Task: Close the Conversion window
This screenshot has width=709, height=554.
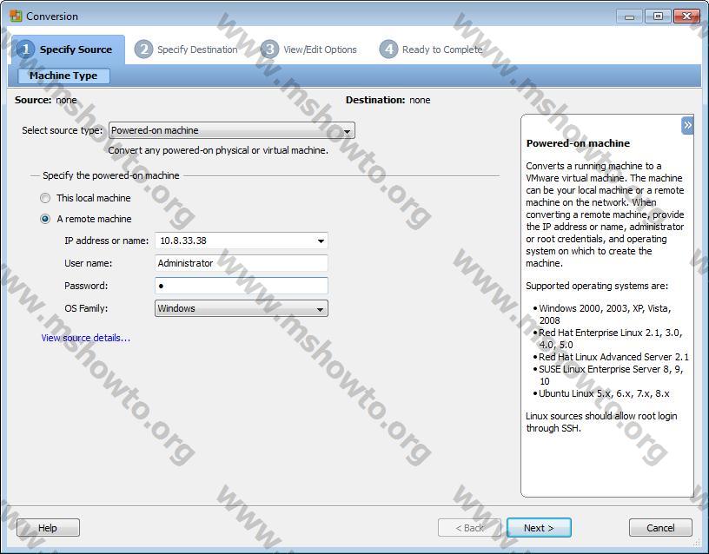Action: [686, 16]
